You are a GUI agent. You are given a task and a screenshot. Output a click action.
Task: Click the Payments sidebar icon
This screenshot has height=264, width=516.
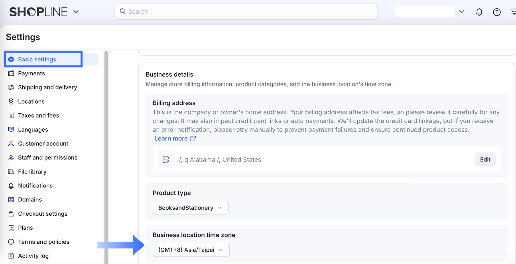coord(11,73)
